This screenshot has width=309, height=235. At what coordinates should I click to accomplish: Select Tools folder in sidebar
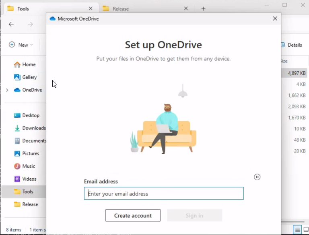(x=24, y=192)
